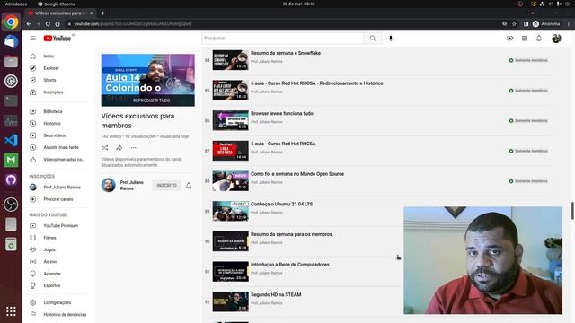
Task: Open Introdução a Rede de Computadores thumbnail
Action: tap(230, 271)
